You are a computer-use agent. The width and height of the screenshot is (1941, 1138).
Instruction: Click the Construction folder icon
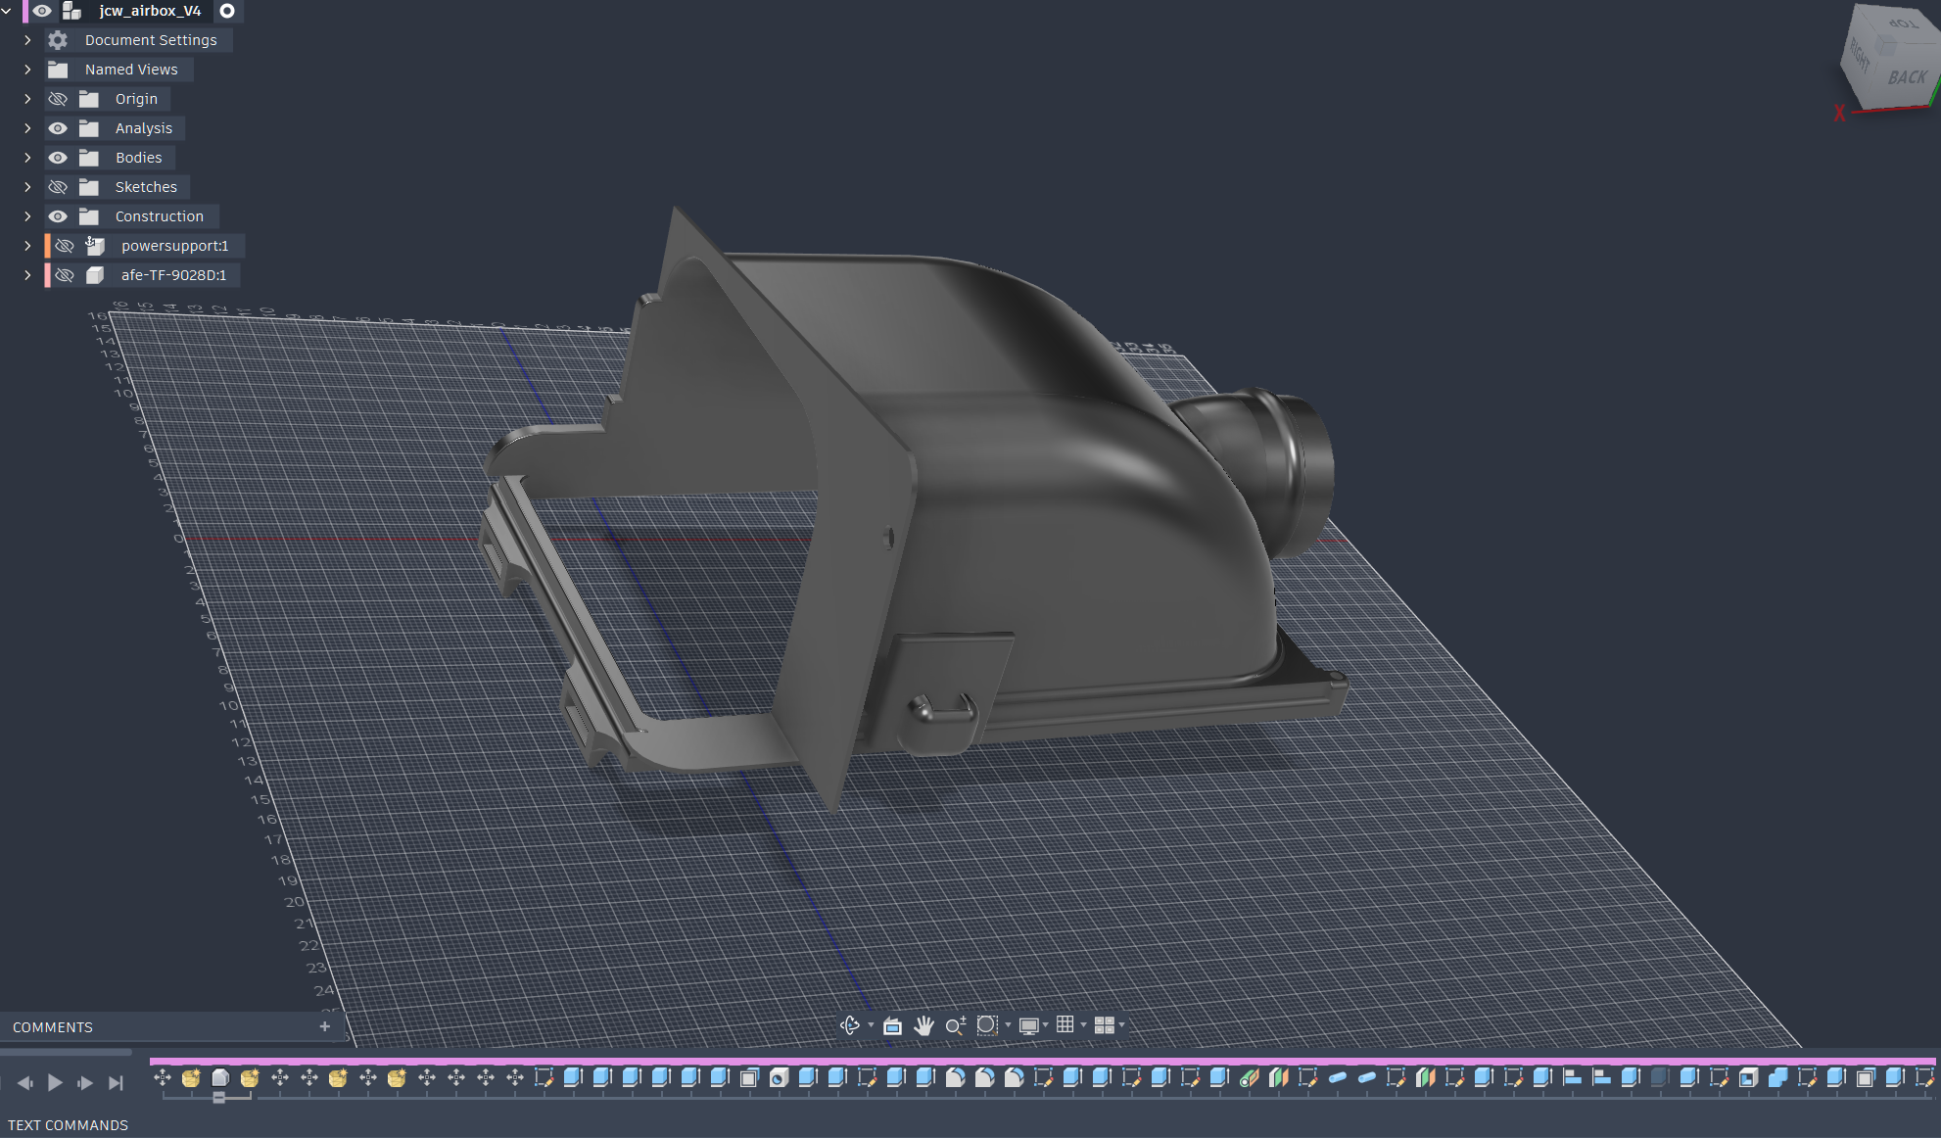click(89, 216)
